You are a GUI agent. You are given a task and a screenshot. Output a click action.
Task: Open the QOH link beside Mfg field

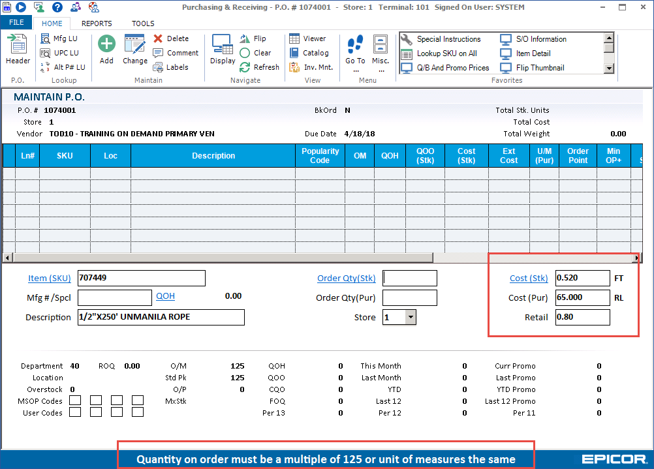165,295
